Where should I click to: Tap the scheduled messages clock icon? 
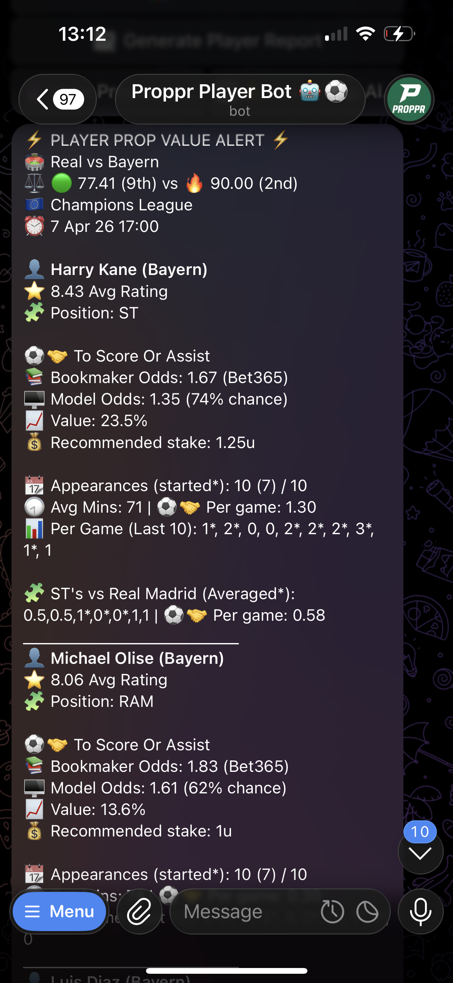click(x=332, y=911)
